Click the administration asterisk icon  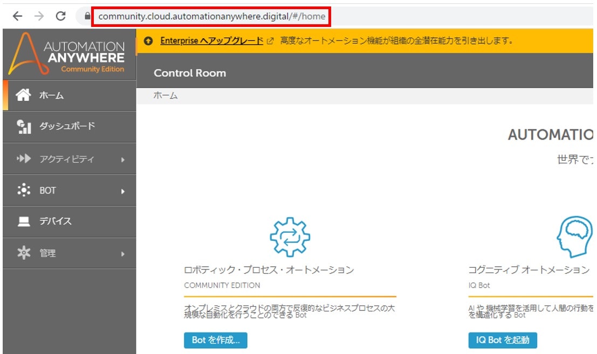pyautogui.click(x=24, y=253)
